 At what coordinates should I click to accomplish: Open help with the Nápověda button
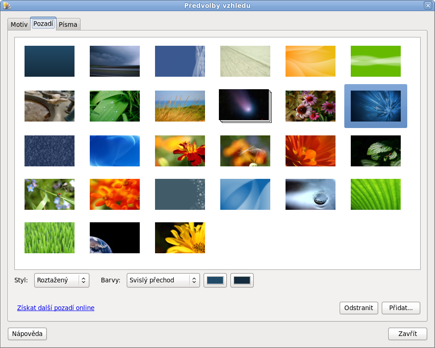coord(27,334)
